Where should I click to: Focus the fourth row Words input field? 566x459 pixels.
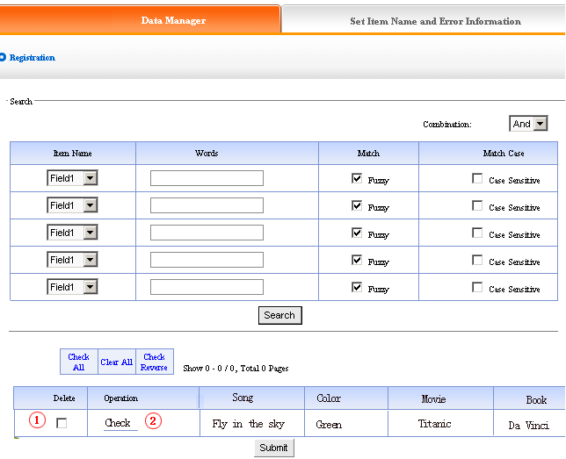coord(207,260)
